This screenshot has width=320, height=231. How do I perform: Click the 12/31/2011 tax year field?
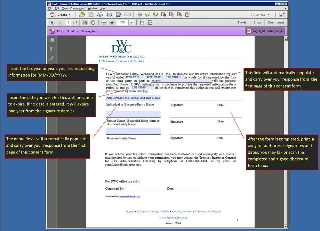tap(174, 77)
